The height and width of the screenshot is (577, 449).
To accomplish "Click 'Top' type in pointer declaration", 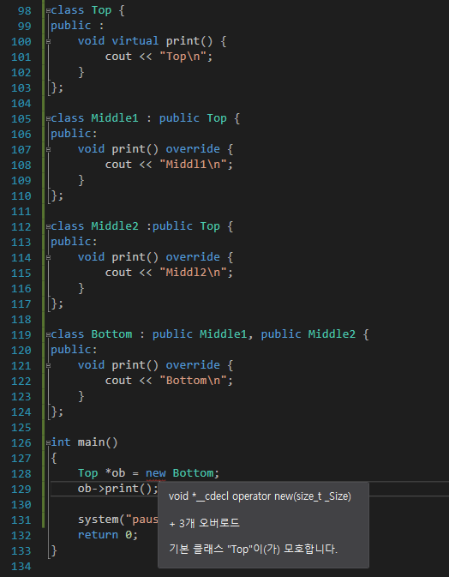I will (x=88, y=473).
